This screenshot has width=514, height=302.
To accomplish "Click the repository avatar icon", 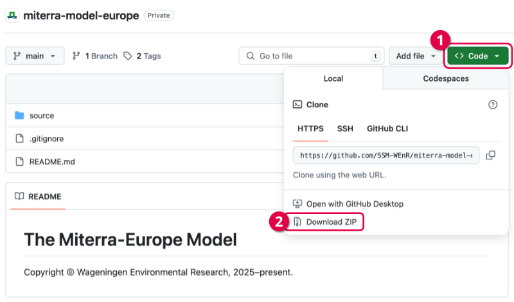I will coord(12,15).
